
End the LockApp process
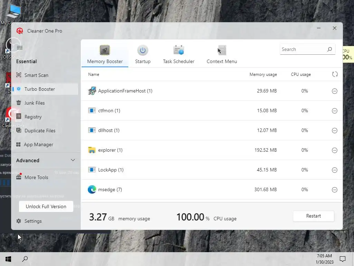335,170
